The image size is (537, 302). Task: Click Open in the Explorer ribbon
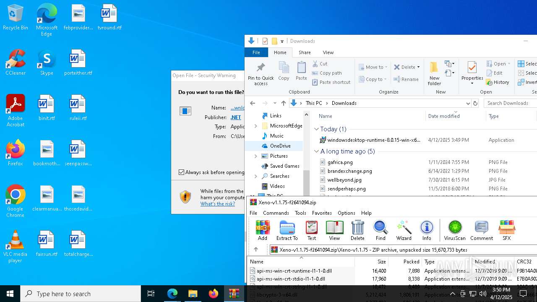tap(498, 64)
